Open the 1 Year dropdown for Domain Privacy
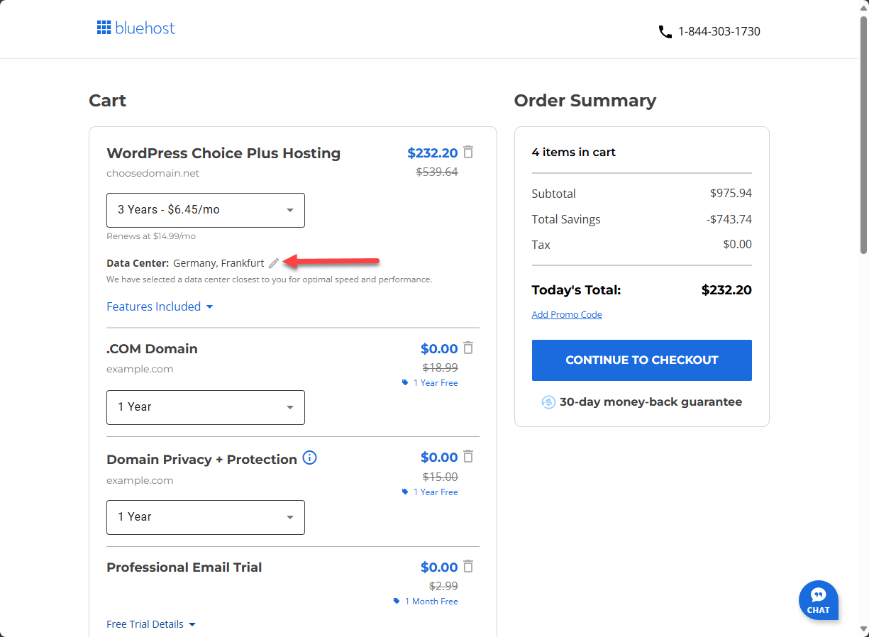869x637 pixels. click(x=205, y=517)
